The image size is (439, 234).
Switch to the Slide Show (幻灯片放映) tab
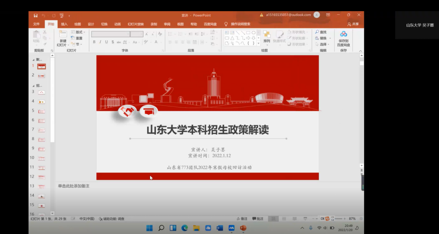(x=135, y=24)
